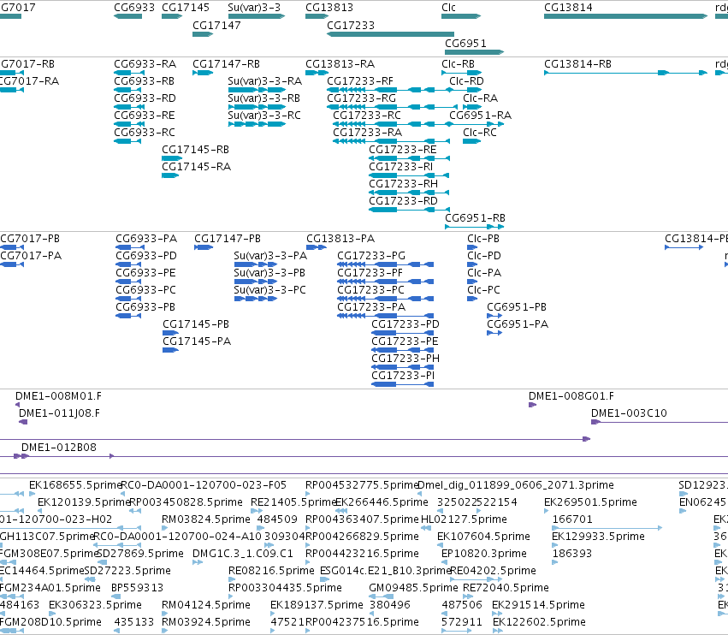Click protein CG6933-PA
This screenshot has height=635, width=728.
[x=146, y=238]
